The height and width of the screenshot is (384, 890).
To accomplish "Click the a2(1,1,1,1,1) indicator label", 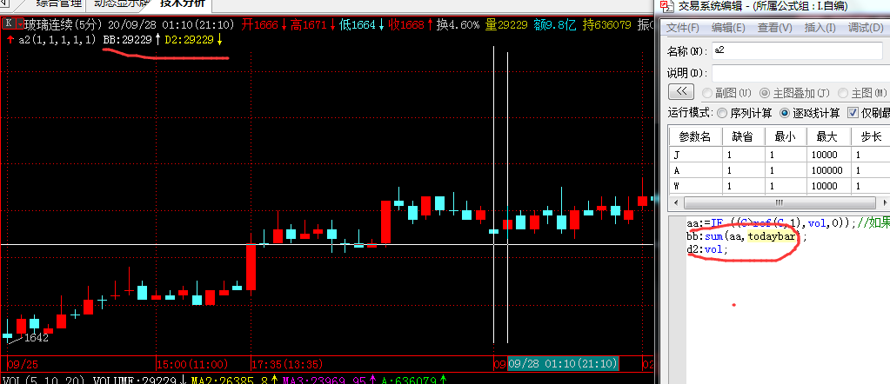I will (57, 40).
